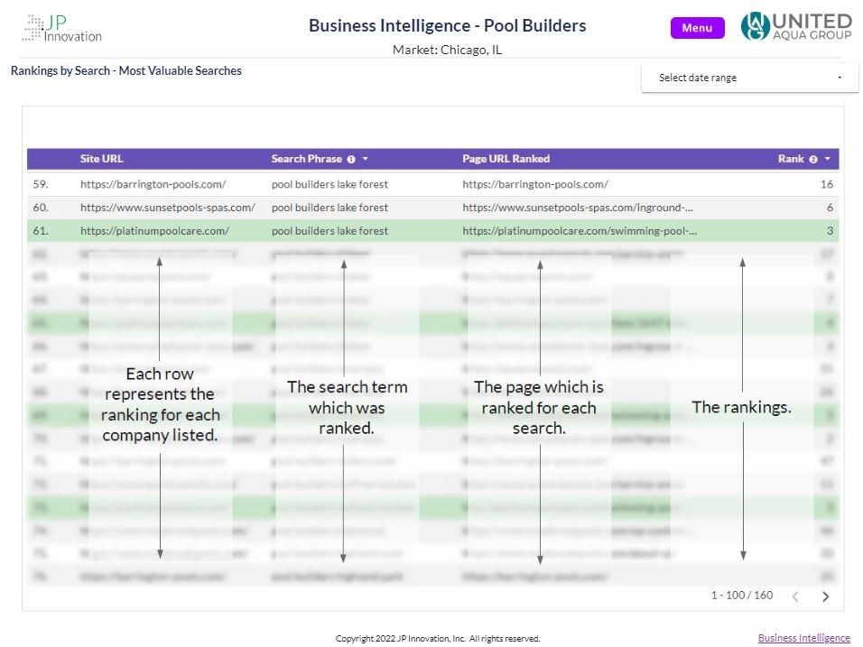Image resolution: width=863 pixels, height=647 pixels.
Task: Go to next page of results
Action: pos(826,596)
